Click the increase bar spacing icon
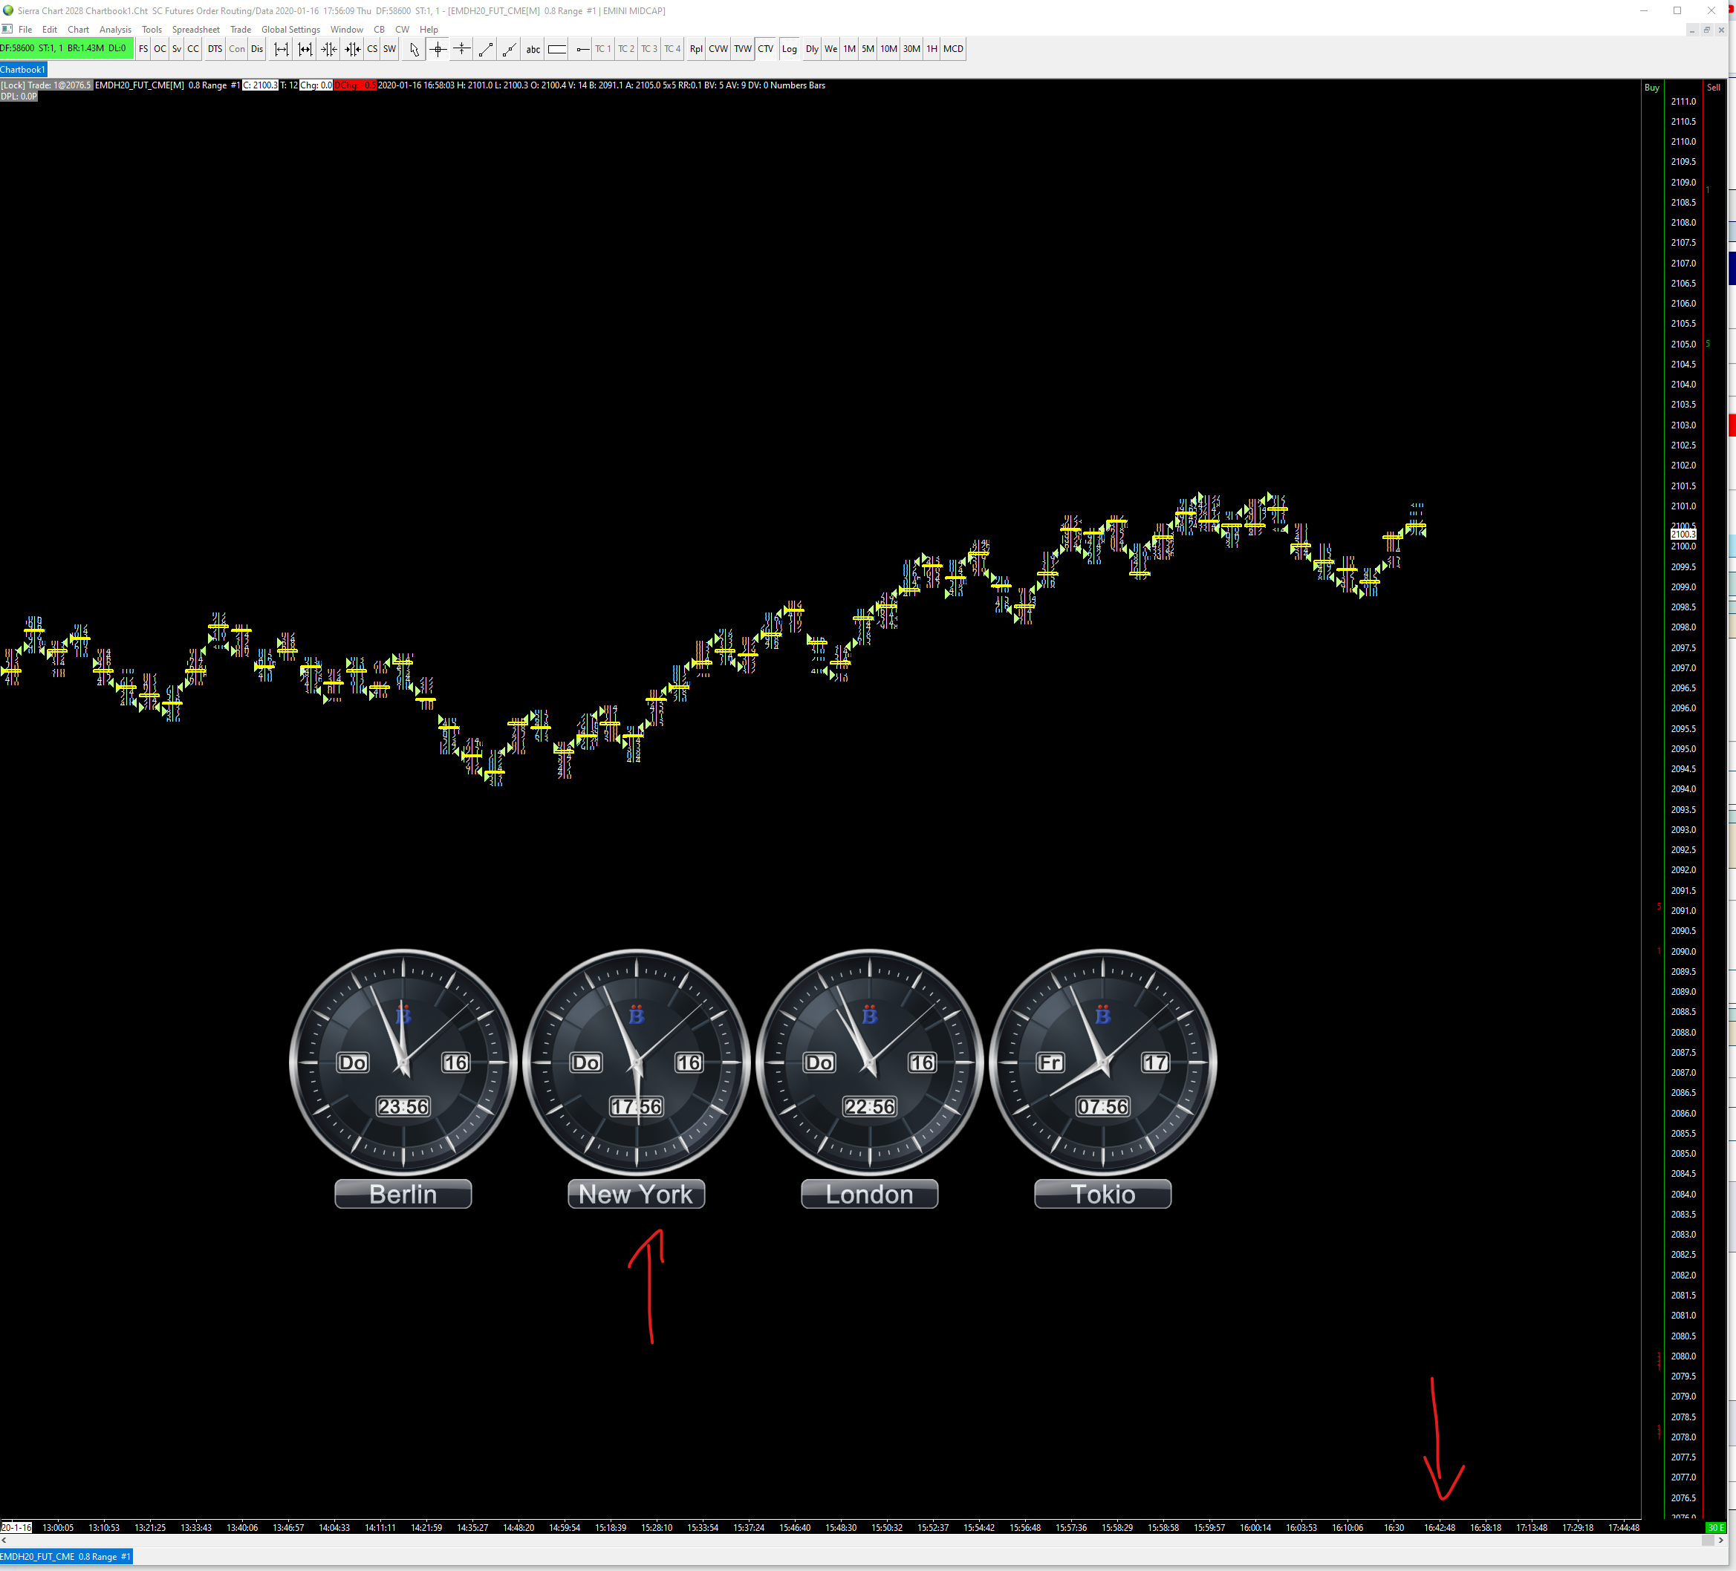The height and width of the screenshot is (1571, 1736). [x=281, y=49]
